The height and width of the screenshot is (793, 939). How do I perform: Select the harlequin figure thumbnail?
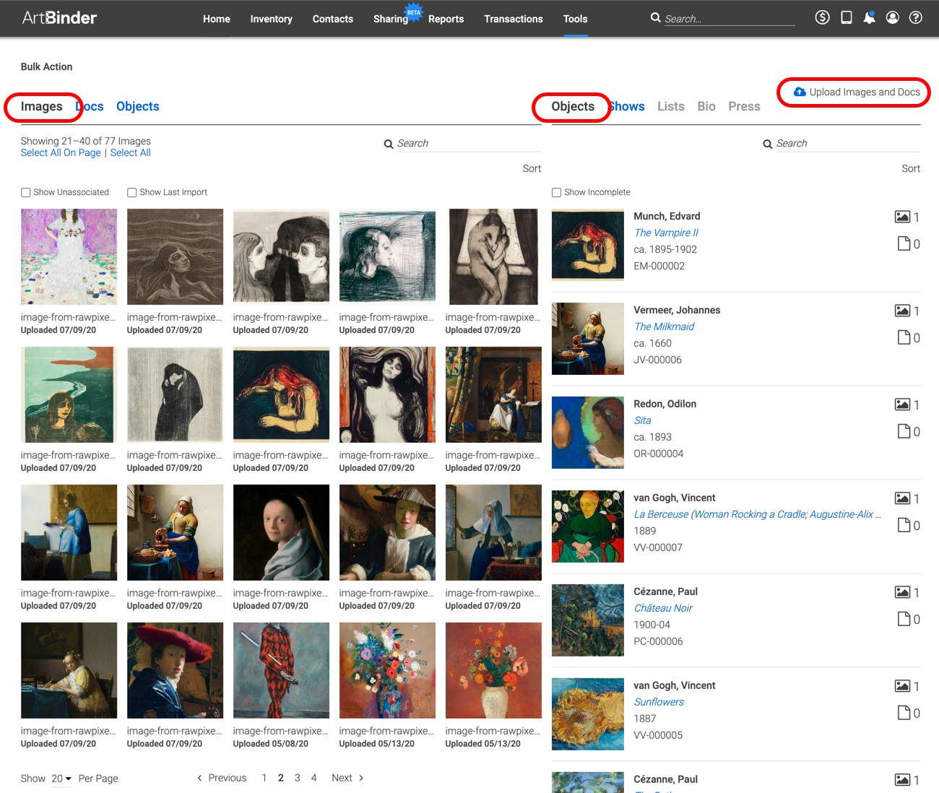(x=281, y=670)
